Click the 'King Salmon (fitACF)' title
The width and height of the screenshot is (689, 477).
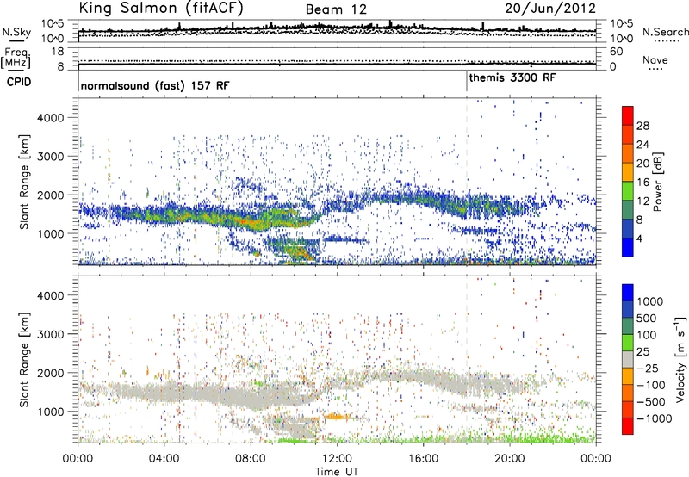(x=161, y=8)
